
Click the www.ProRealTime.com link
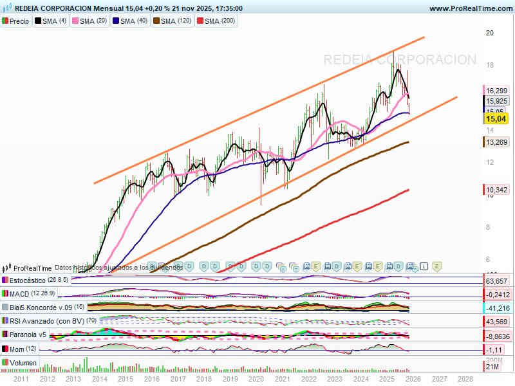coord(470,8)
